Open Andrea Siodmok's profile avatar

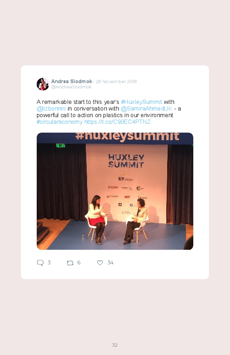click(42, 84)
